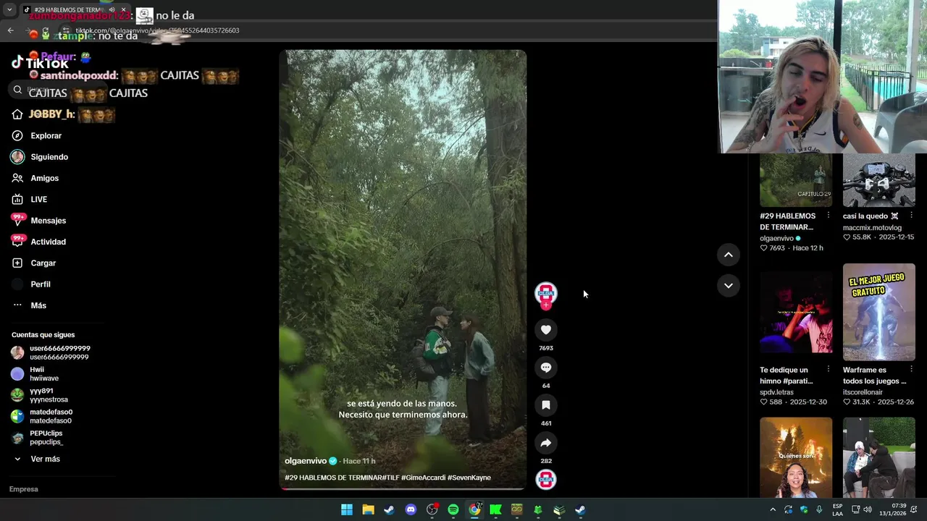Open the Mensajes icon with 99+ badge

pos(17,220)
